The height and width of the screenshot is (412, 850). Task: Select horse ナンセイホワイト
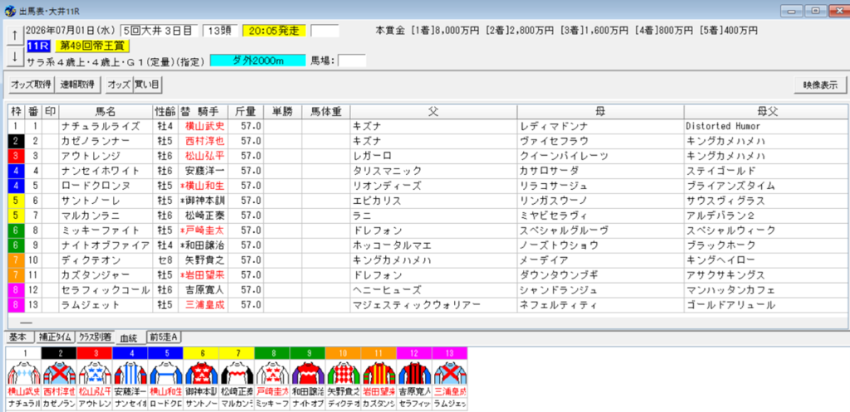(100, 171)
